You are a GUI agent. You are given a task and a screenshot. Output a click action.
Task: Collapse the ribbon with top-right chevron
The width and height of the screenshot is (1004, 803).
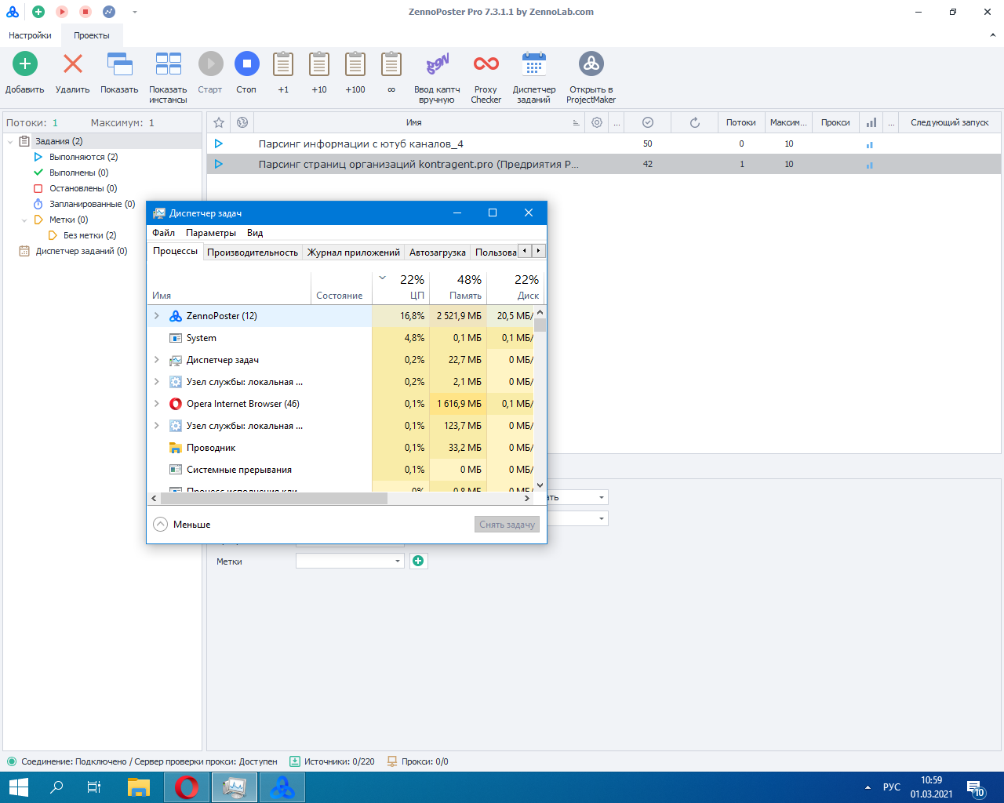coord(993,35)
